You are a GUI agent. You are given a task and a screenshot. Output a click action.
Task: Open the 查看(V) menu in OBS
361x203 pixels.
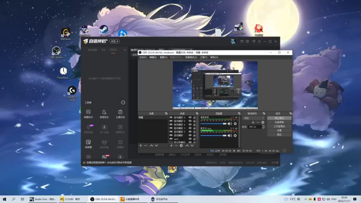(163, 57)
